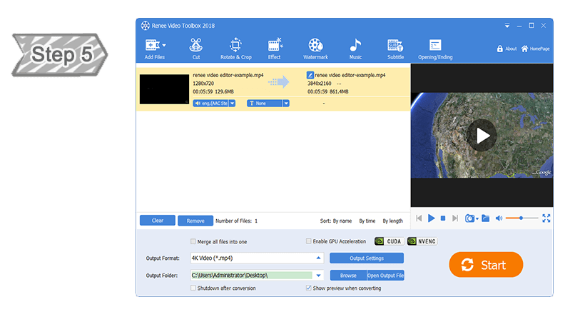570x312 pixels.
Task: Enable Merge all files into one
Action: click(x=193, y=241)
